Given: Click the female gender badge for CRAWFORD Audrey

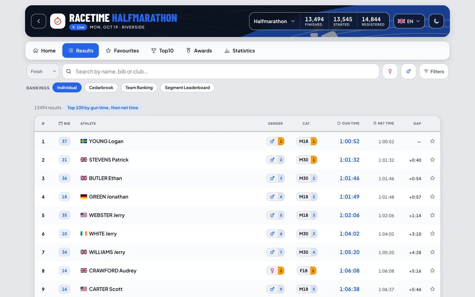Looking at the screenshot, I should (275, 271).
